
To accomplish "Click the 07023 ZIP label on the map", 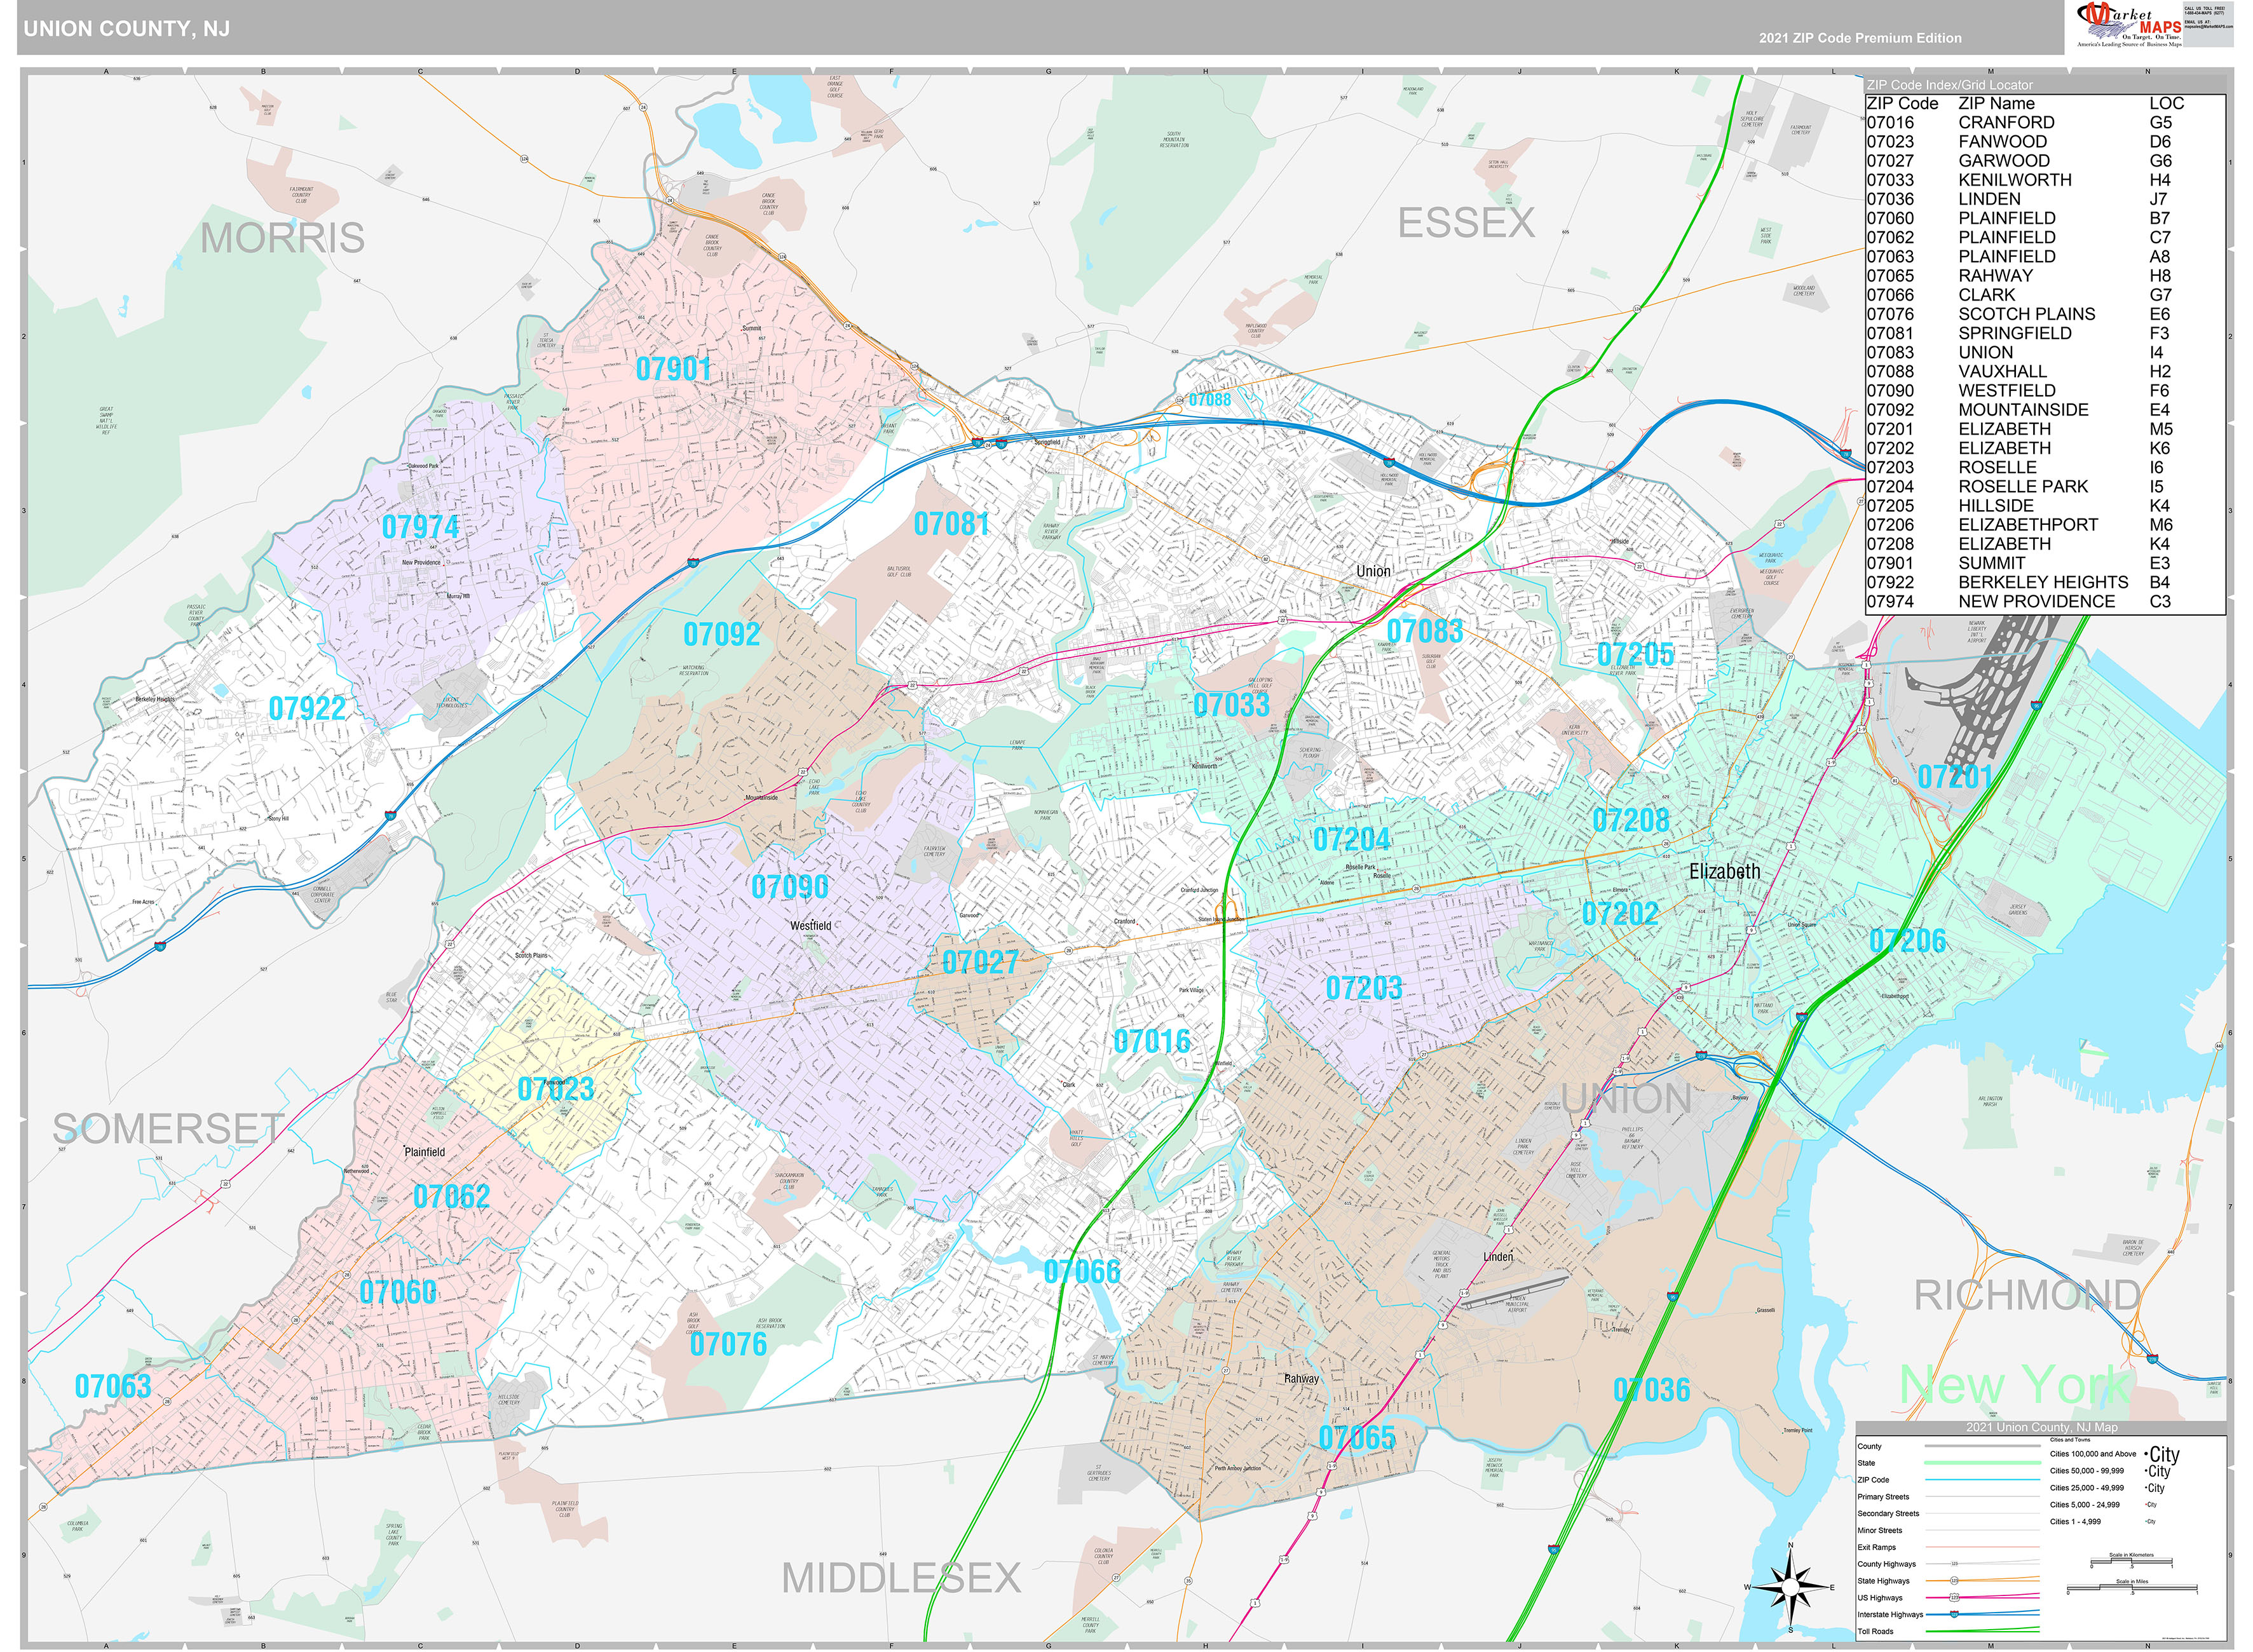I will (x=556, y=1089).
